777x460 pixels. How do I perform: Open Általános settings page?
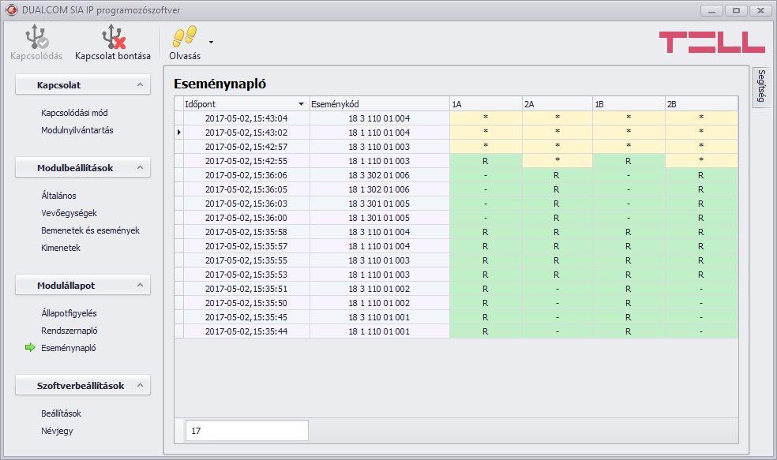[x=58, y=196]
